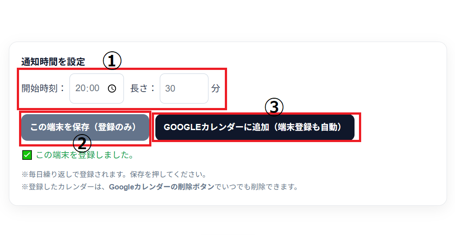Click the green checkmark icon
The height and width of the screenshot is (235, 455).
pos(27,155)
